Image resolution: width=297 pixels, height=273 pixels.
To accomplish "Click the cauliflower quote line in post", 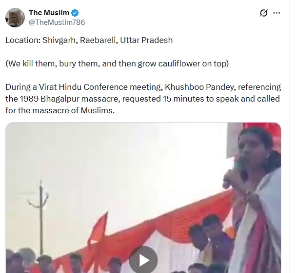I will (x=117, y=64).
